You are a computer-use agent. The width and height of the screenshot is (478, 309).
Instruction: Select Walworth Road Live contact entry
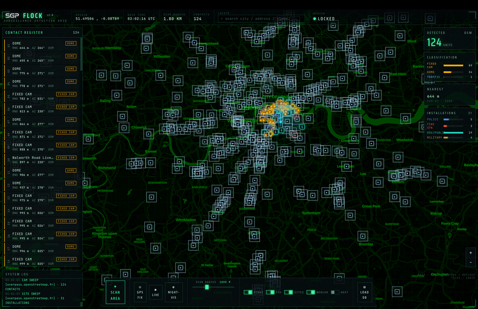(42, 159)
